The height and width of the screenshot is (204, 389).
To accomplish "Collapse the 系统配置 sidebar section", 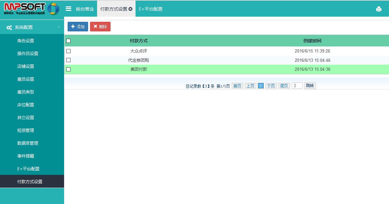I will 58,27.
